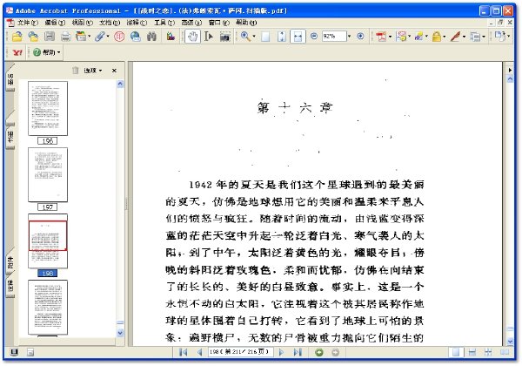
Task: Open the 窗口 (Window) menu
Action: coord(218,23)
